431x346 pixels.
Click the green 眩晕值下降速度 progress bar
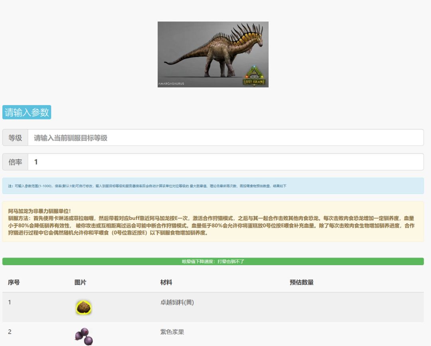tap(213, 261)
